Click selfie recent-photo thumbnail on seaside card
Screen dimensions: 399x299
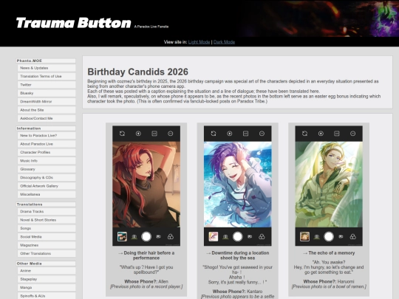[x=214, y=237]
